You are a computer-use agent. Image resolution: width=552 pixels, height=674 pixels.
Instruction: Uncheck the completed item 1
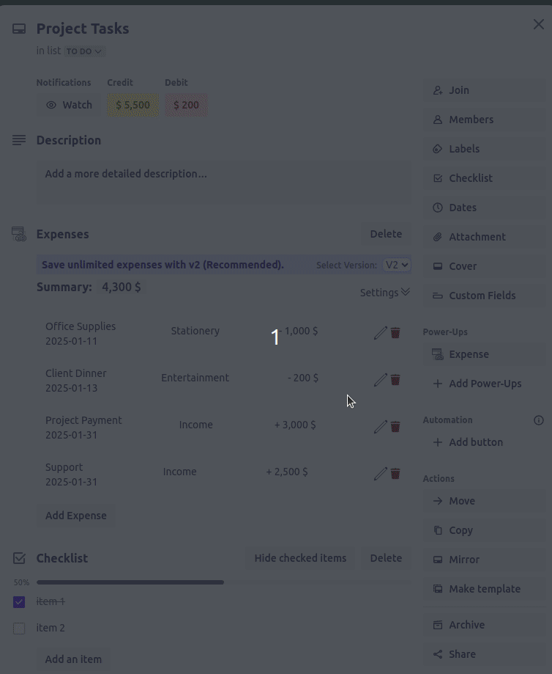19,601
